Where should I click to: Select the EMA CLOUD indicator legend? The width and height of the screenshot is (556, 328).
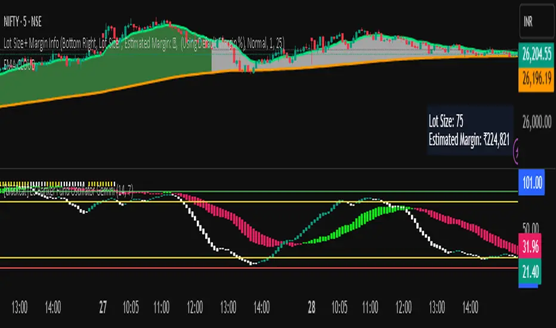tap(20, 64)
